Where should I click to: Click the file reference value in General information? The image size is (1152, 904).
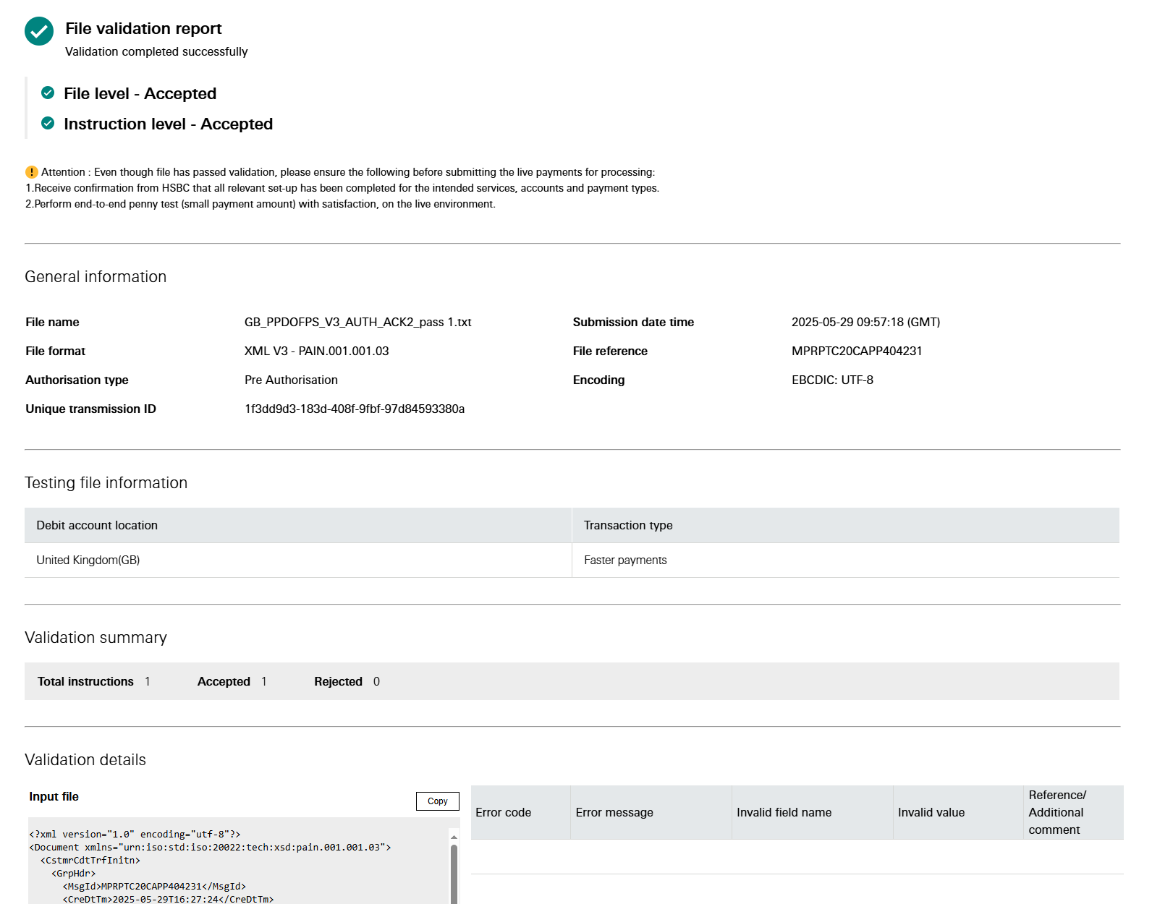point(857,351)
